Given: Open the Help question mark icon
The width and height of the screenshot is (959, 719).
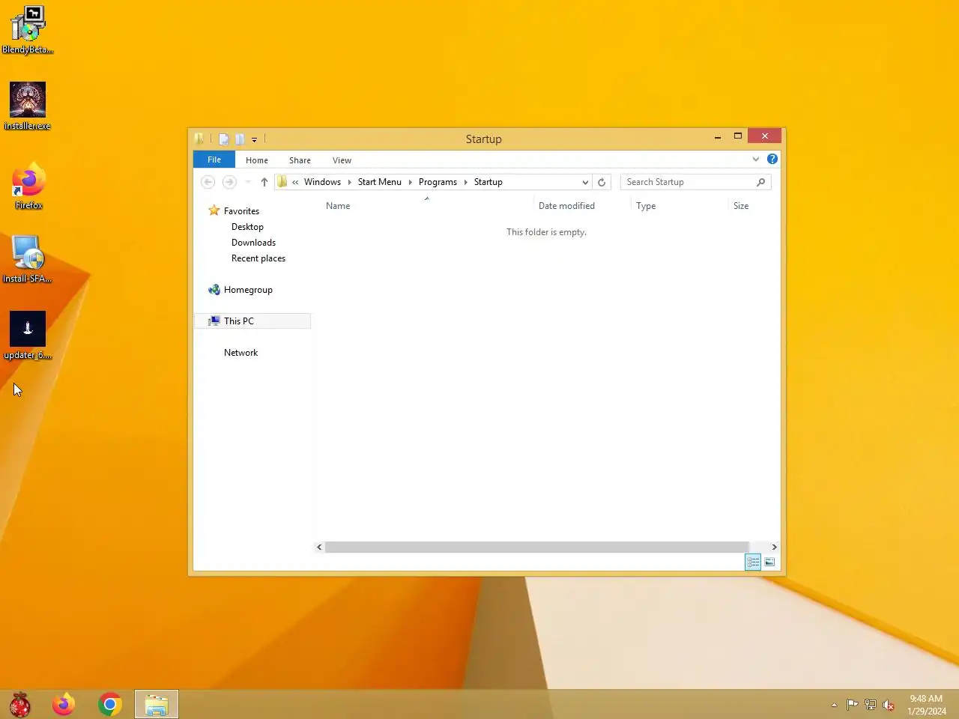Looking at the screenshot, I should click(772, 159).
